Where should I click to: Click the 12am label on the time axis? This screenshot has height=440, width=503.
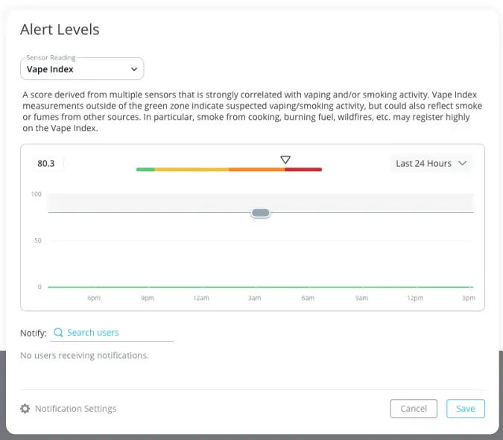click(x=200, y=299)
